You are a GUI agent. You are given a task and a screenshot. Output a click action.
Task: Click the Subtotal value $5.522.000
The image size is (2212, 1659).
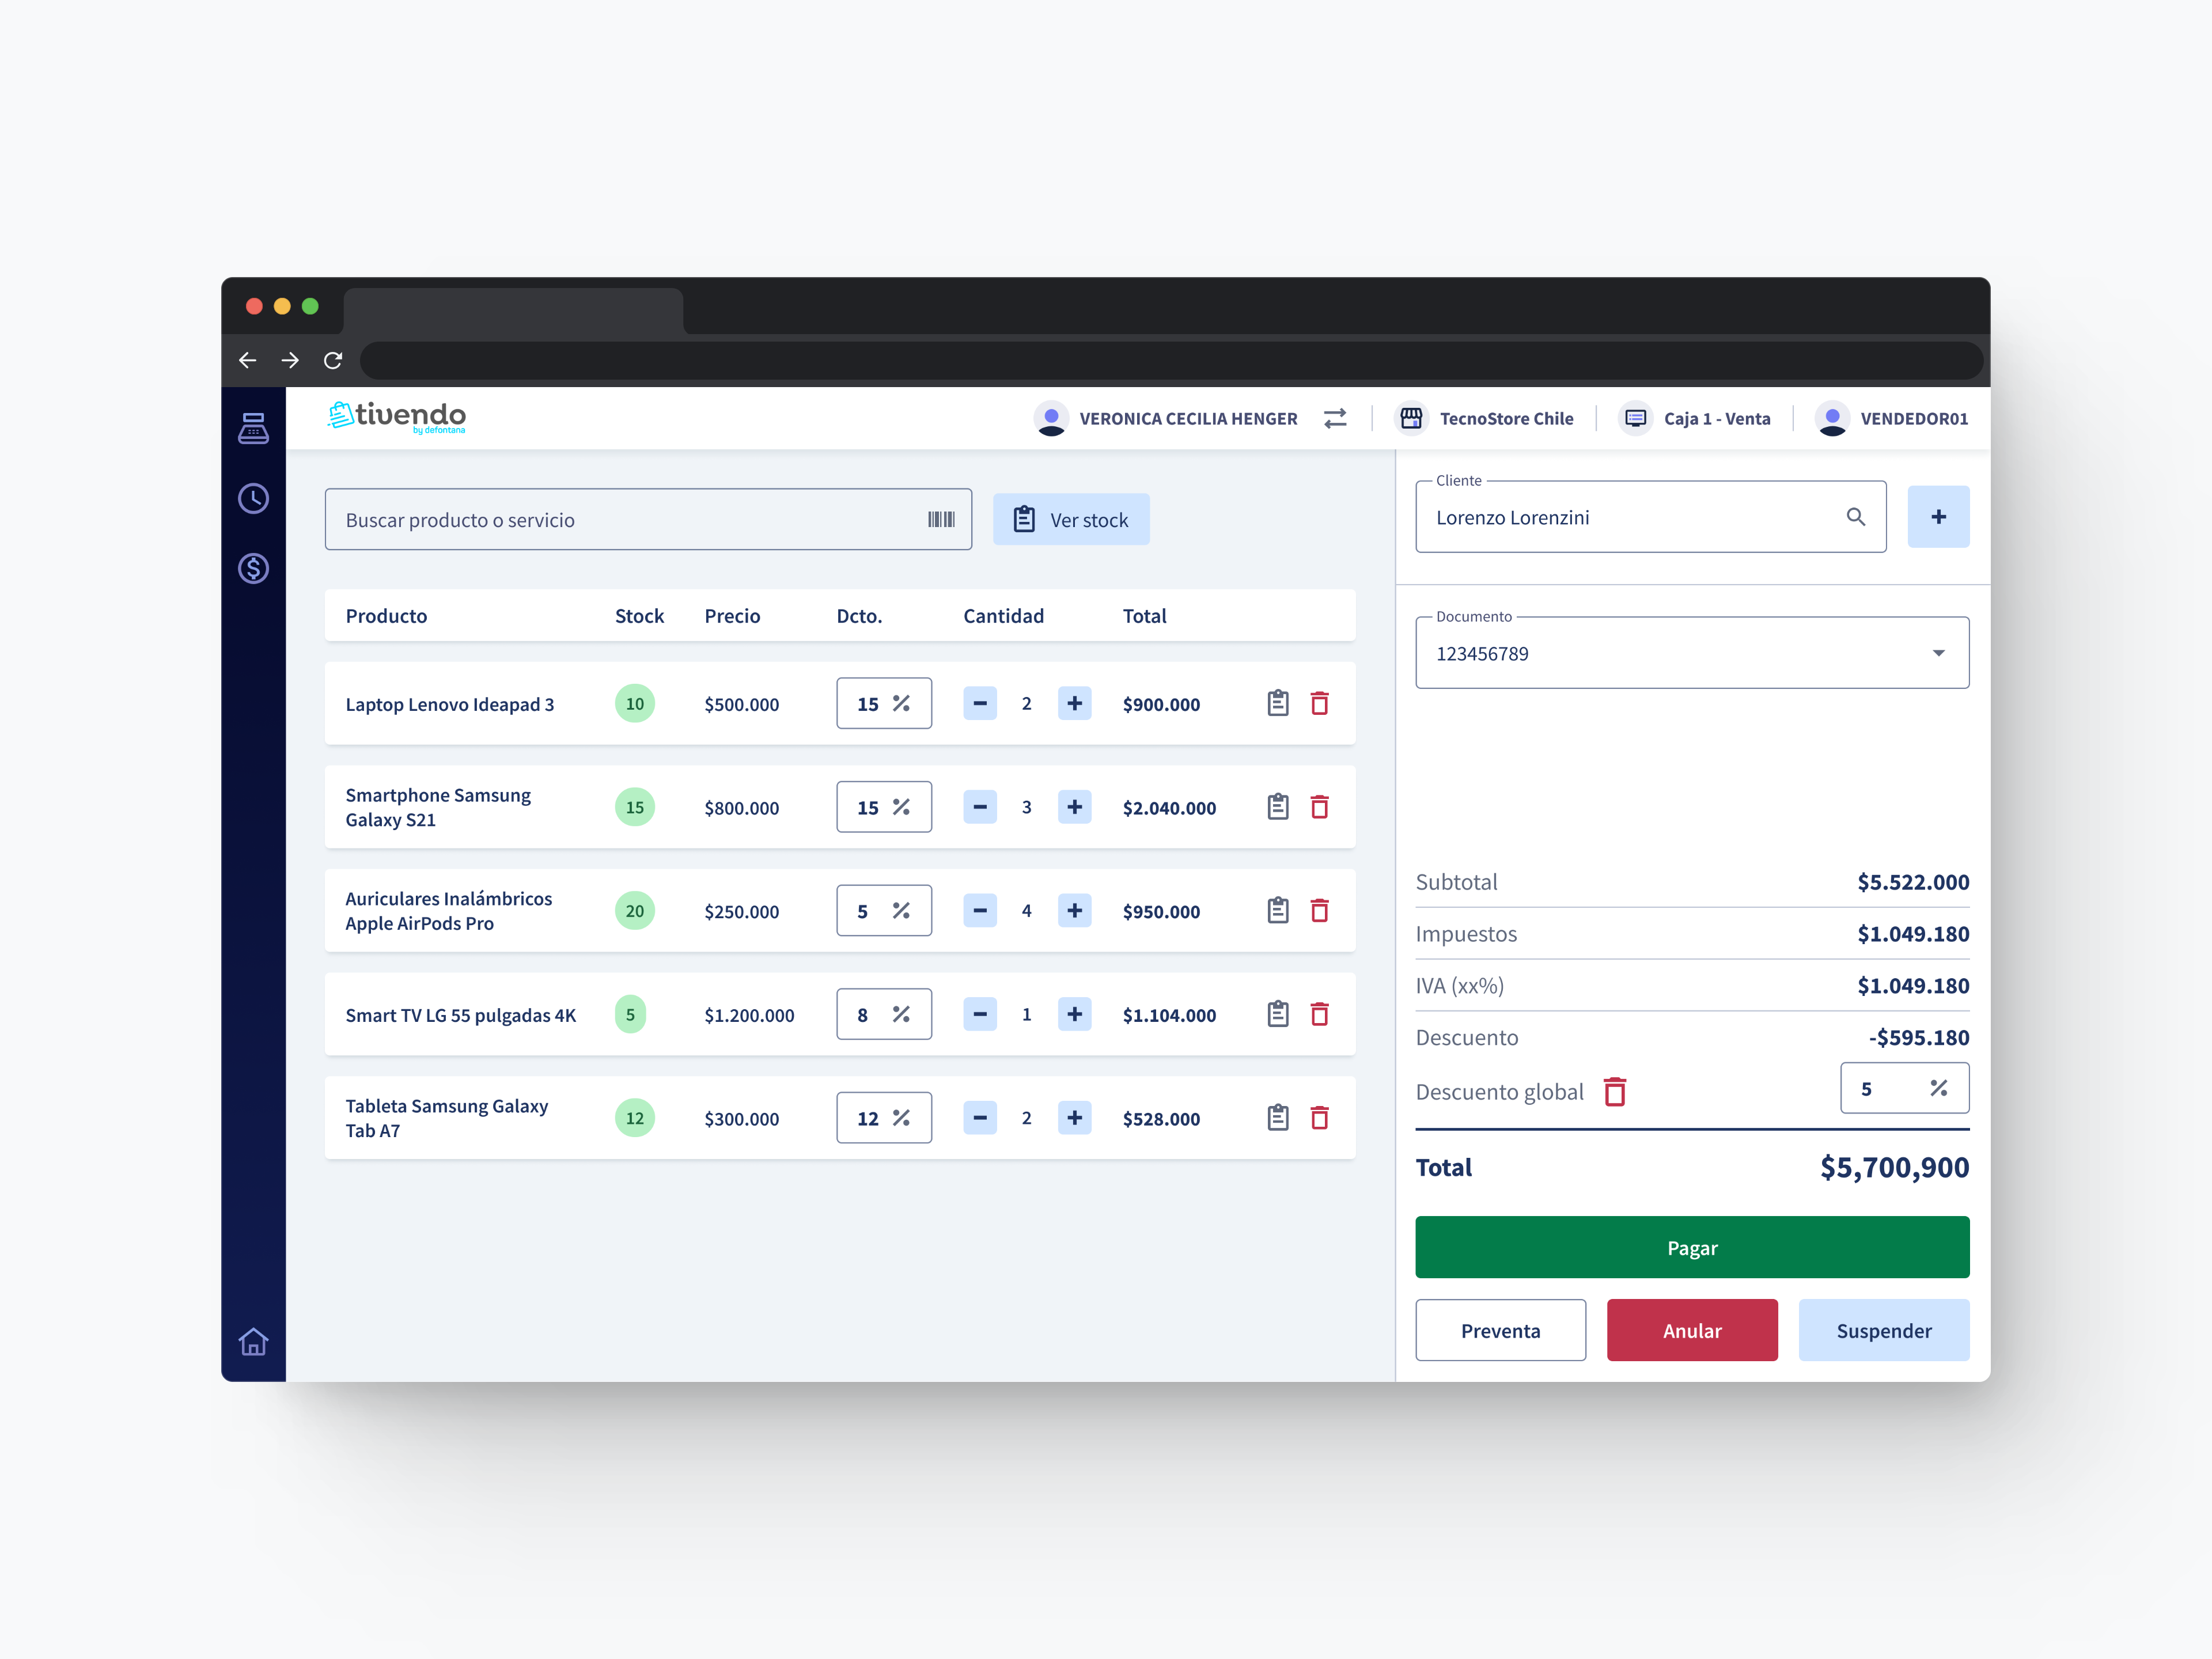click(1913, 882)
